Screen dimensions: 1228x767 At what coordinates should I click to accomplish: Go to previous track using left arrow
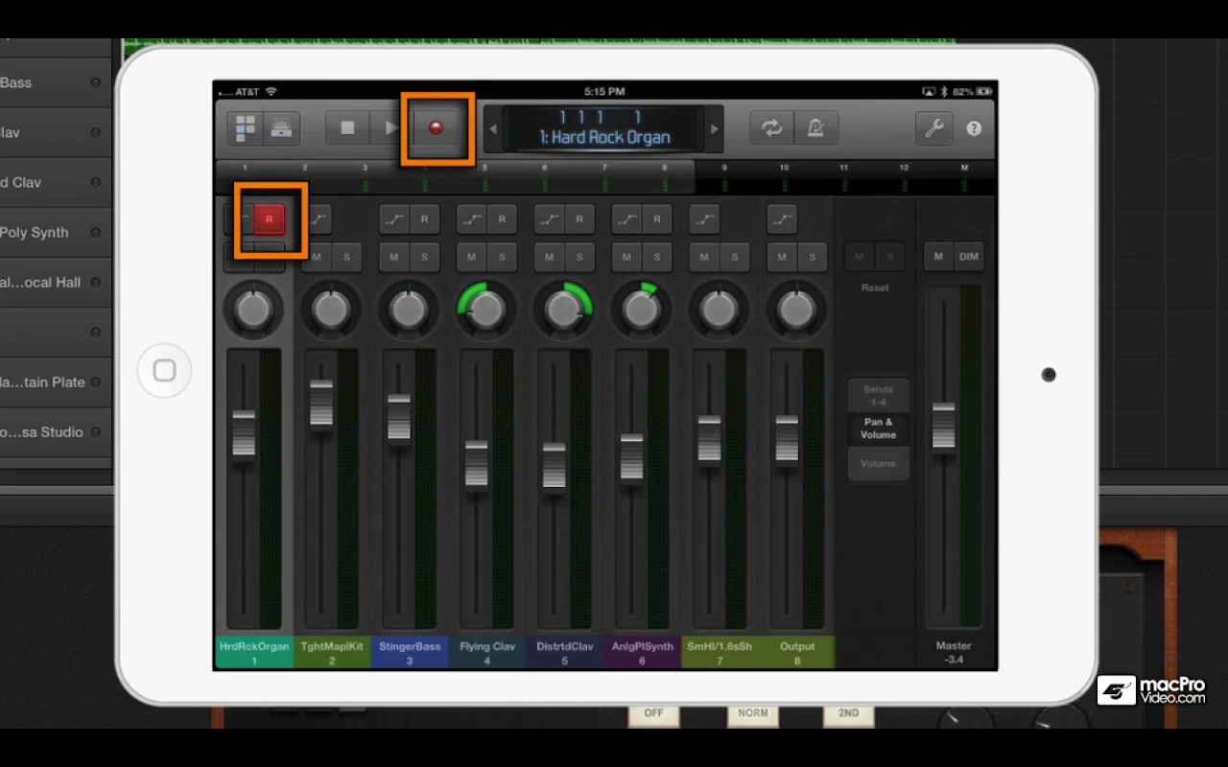(x=493, y=128)
